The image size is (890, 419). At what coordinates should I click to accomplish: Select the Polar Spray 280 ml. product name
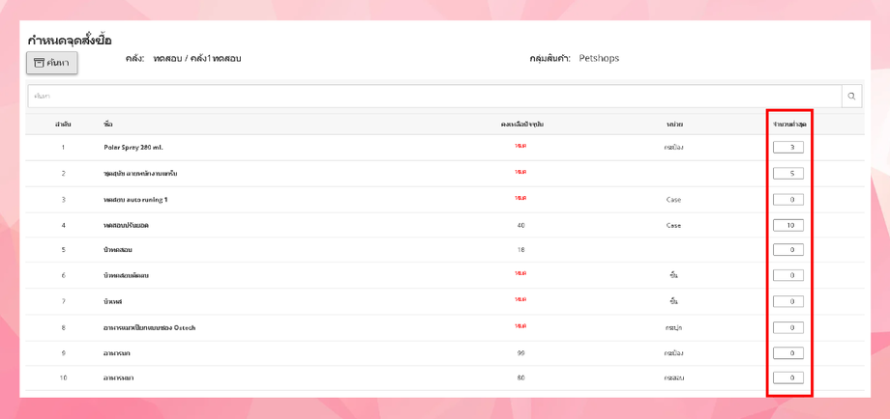tap(133, 148)
